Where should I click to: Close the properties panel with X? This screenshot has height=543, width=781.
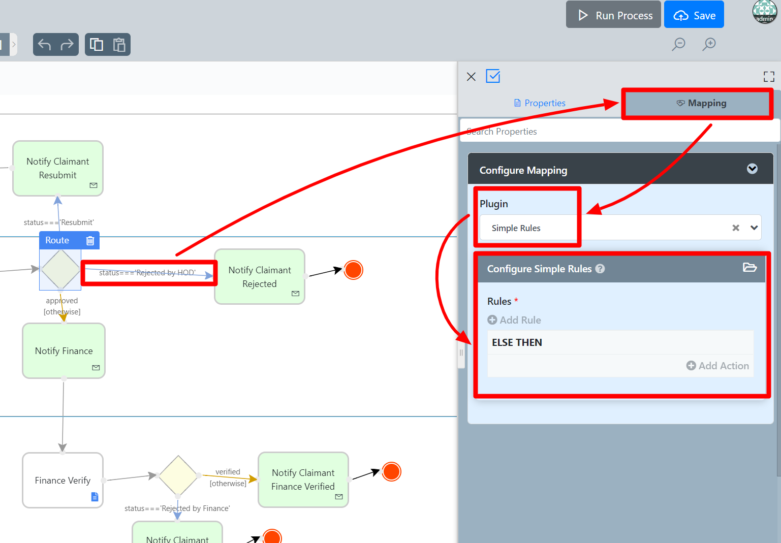pos(471,77)
